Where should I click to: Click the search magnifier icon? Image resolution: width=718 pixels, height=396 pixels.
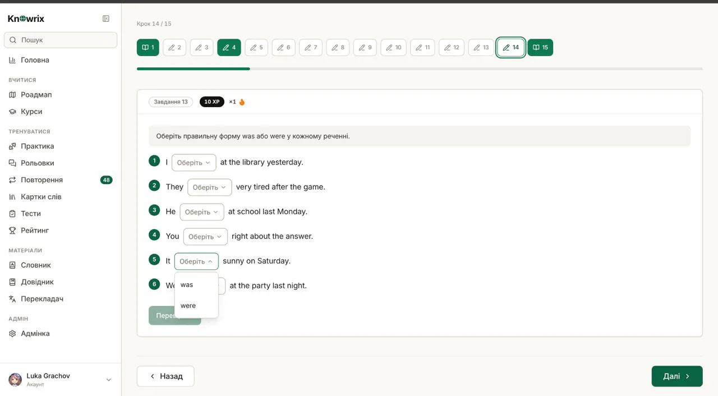pyautogui.click(x=13, y=40)
